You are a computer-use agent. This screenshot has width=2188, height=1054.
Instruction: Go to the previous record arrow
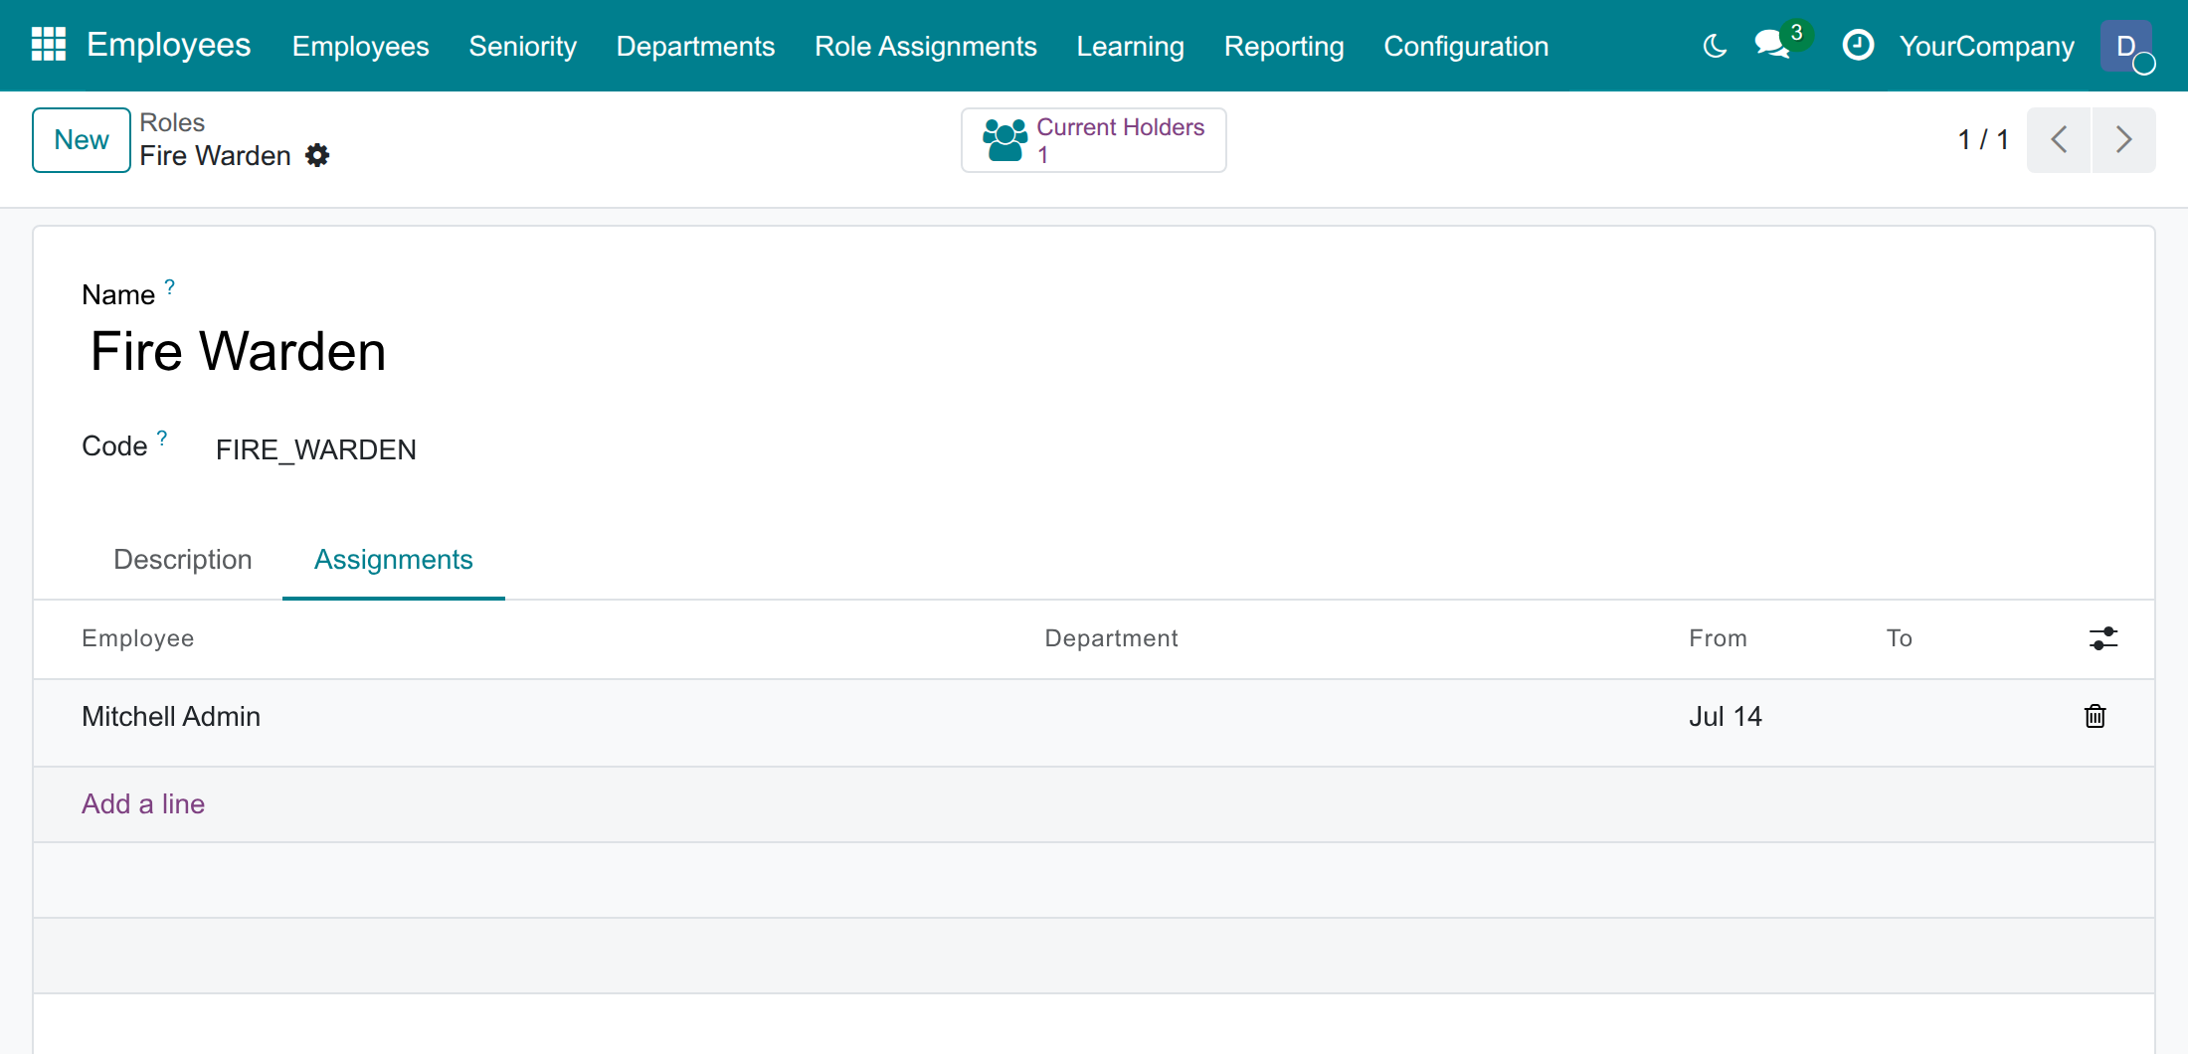pos(2059,140)
